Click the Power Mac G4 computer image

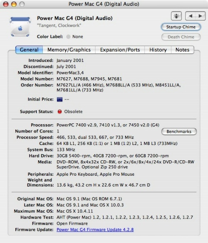tap(20, 27)
